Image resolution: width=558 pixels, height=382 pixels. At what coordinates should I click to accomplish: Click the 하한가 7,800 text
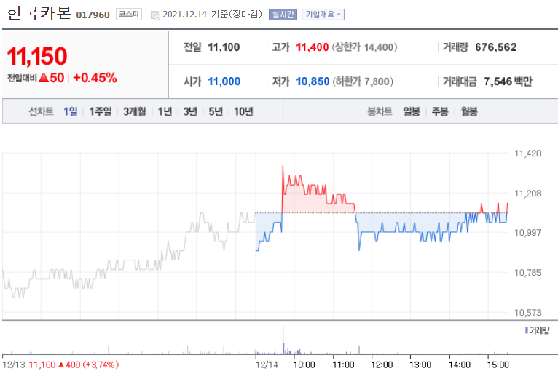363,81
